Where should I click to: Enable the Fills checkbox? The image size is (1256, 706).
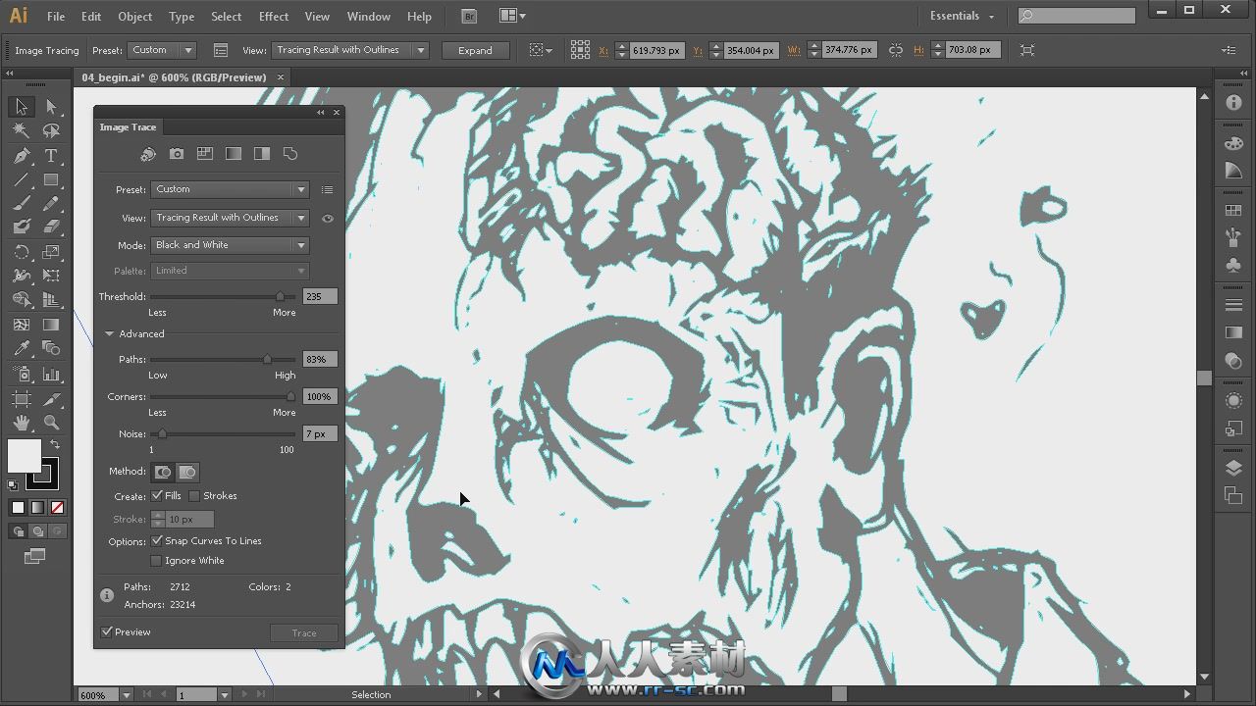(157, 496)
